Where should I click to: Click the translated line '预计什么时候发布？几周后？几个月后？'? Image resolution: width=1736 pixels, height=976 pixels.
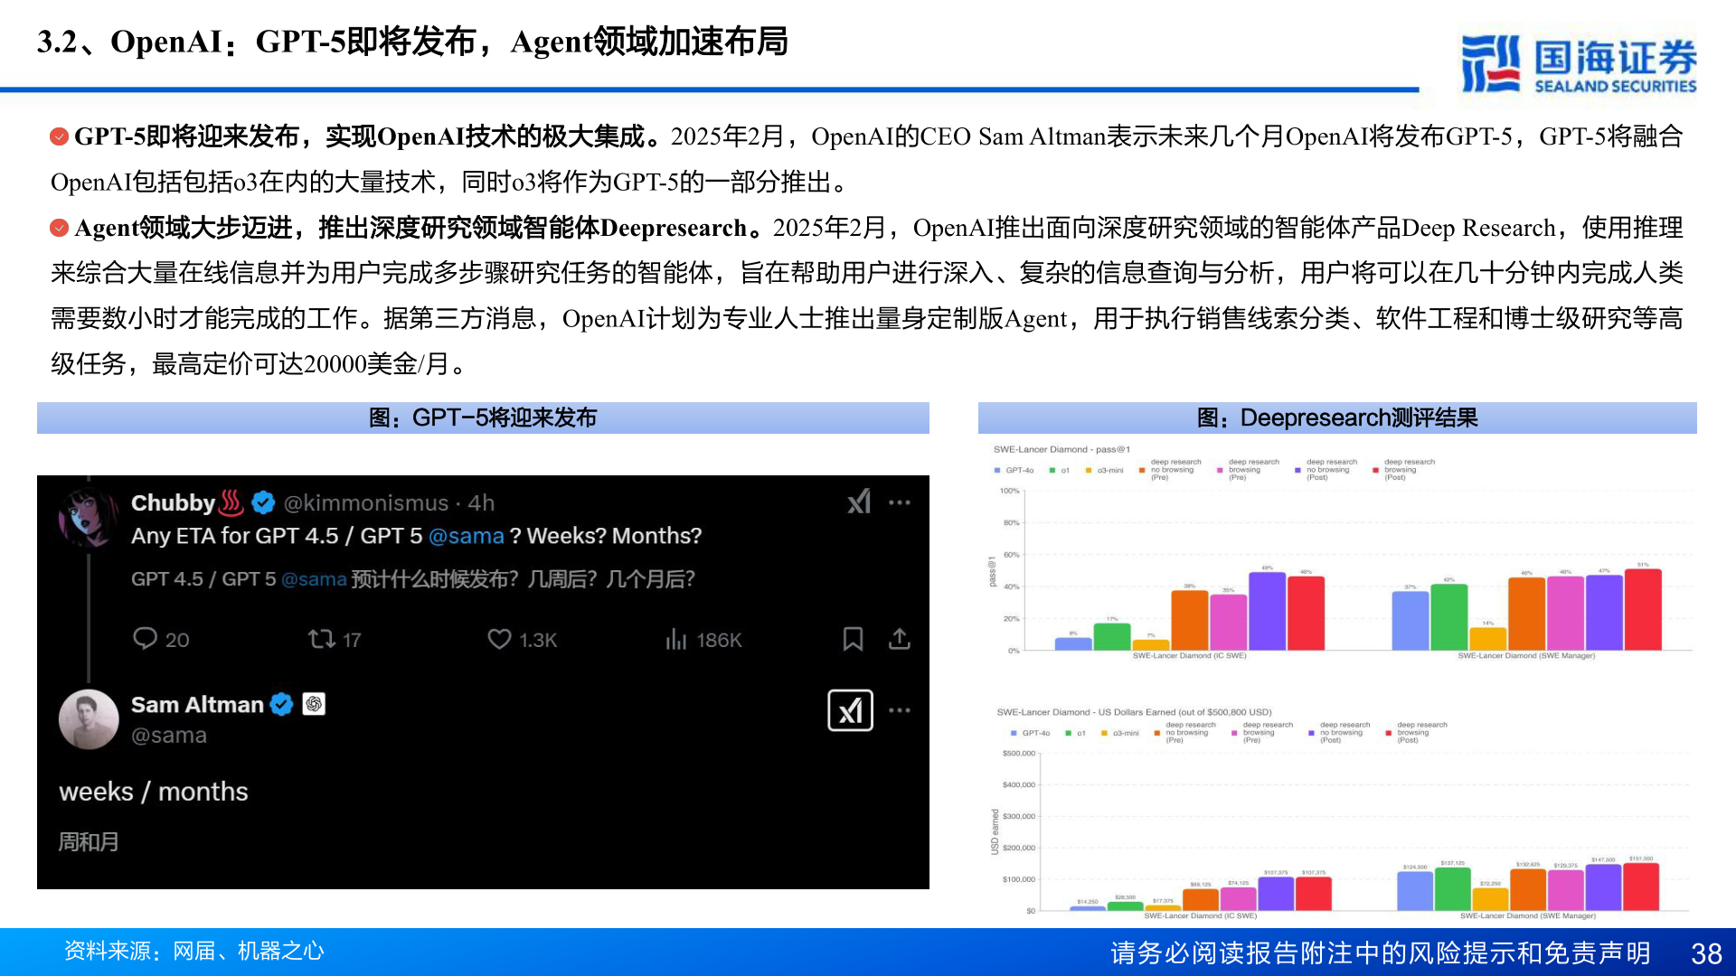tap(523, 579)
